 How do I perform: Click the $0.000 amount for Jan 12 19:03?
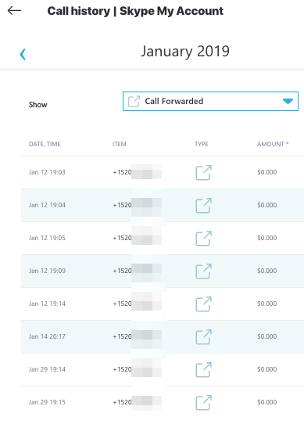click(267, 172)
